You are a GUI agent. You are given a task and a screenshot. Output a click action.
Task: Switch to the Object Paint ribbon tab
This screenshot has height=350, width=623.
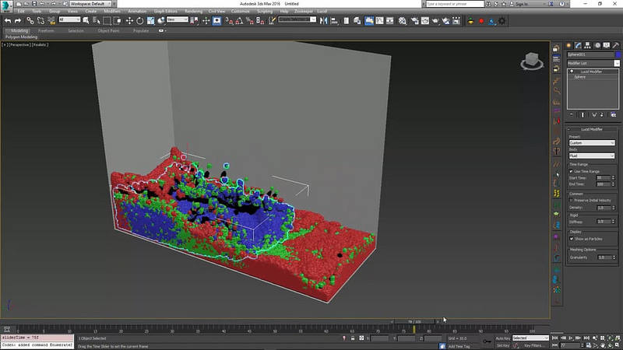(x=108, y=30)
